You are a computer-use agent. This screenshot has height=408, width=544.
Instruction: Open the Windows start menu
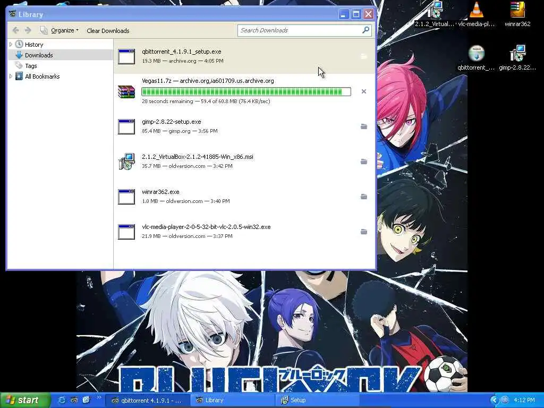(25, 400)
